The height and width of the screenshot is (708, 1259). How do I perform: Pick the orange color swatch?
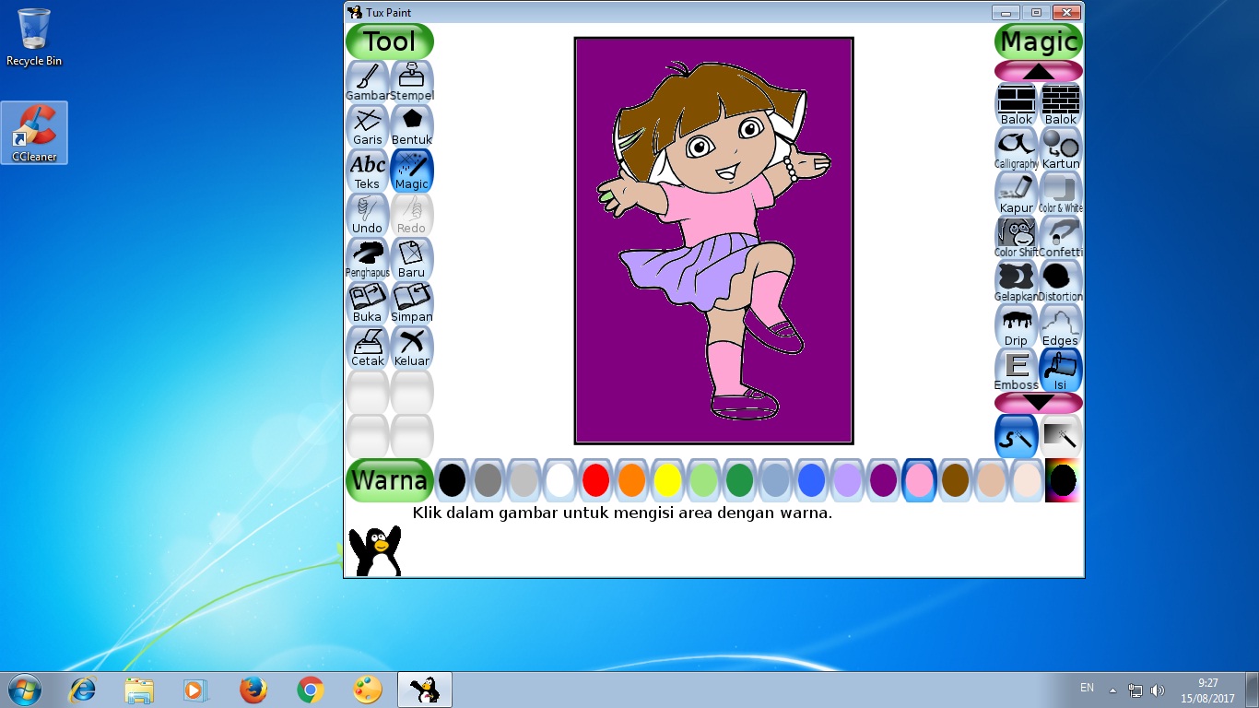[x=631, y=480]
